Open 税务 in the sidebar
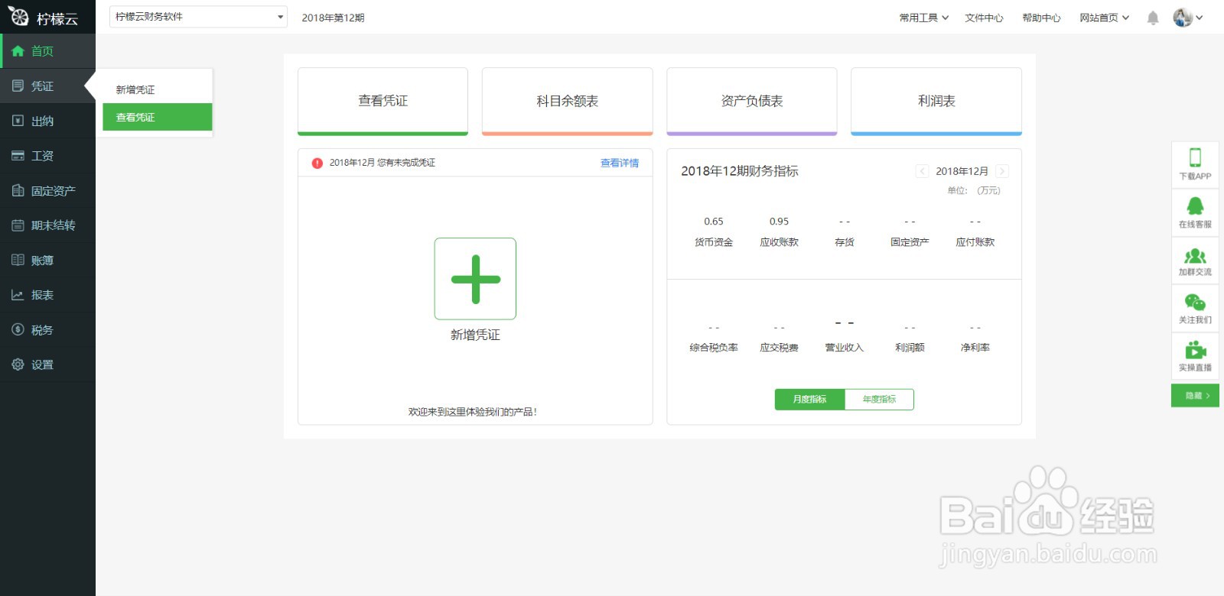 47,330
